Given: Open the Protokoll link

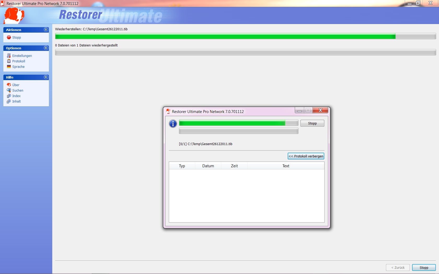Looking at the screenshot, I should (x=19, y=61).
